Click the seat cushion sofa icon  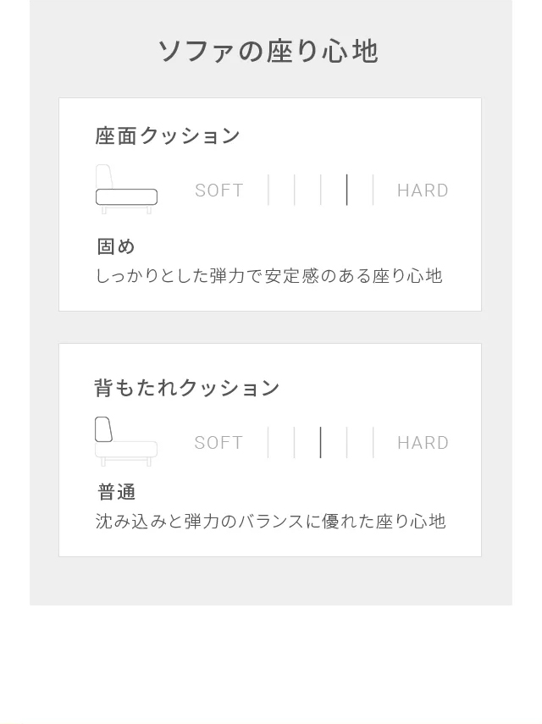(x=126, y=190)
